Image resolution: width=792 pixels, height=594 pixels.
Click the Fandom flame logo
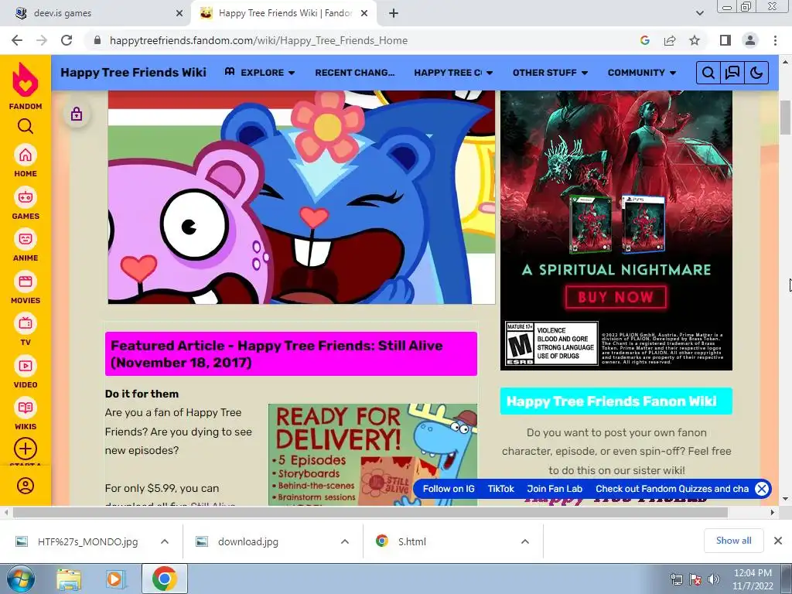[x=26, y=80]
